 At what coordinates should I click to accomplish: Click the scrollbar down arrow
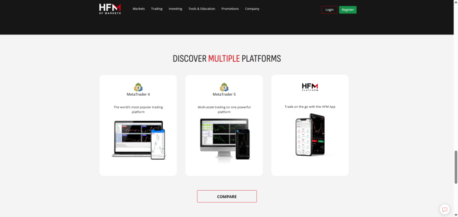(x=456, y=215)
